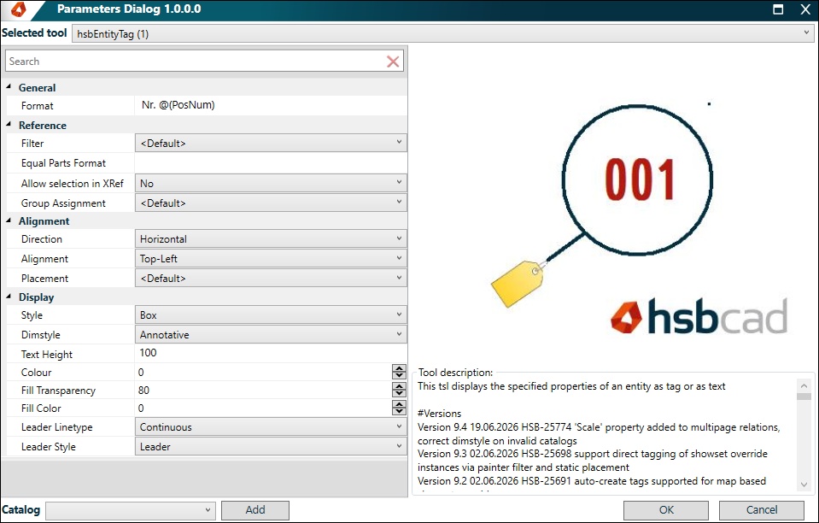The height and width of the screenshot is (523, 819).
Task: Open the Style dropdown set to Box
Action: pos(271,315)
